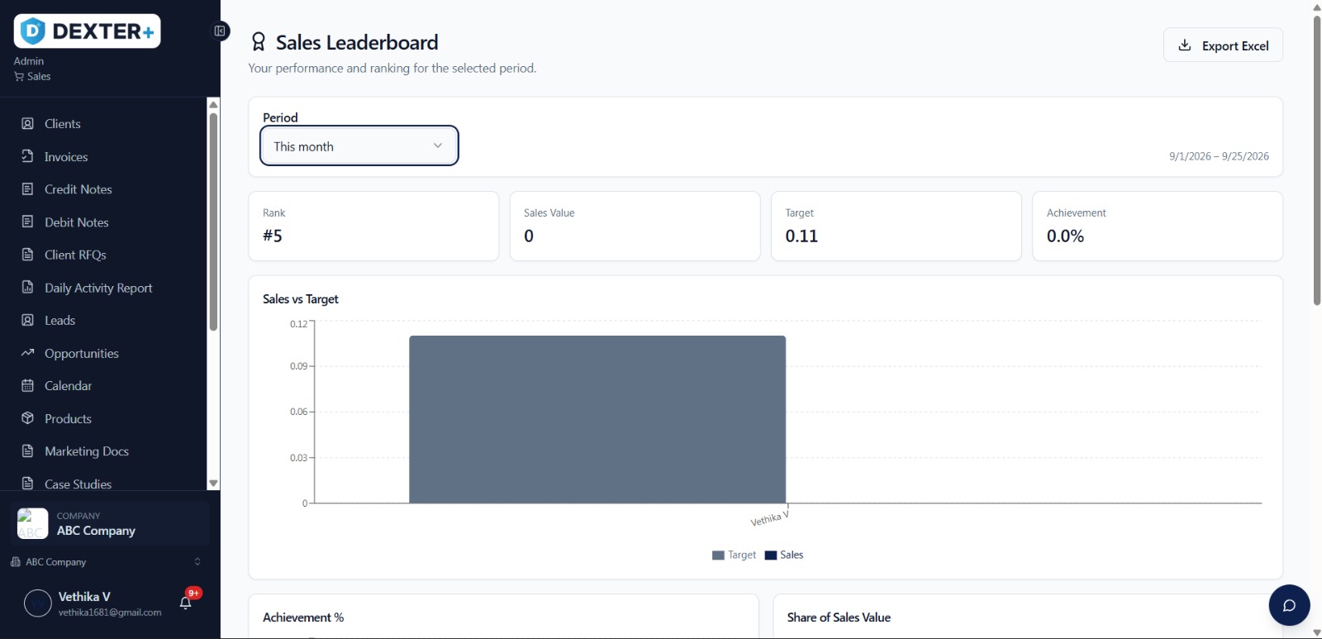Viewport: 1322px width, 639px height.
Task: Open the Period dropdown showing This month
Action: (x=359, y=145)
